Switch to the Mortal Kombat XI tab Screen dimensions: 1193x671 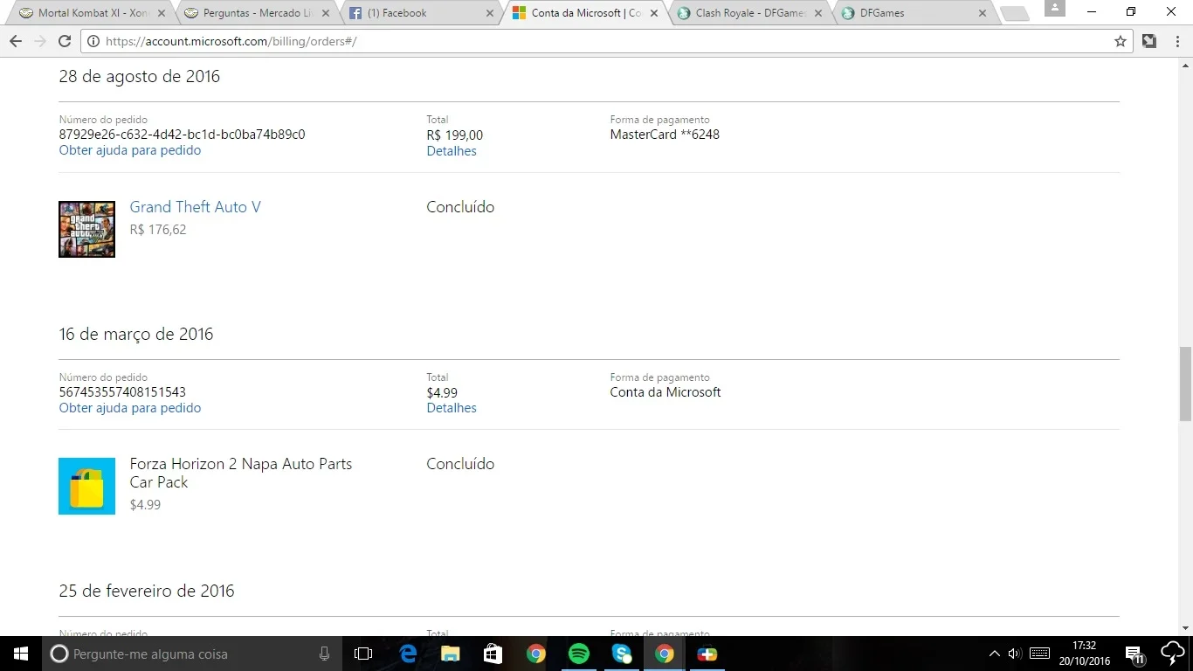tap(93, 13)
